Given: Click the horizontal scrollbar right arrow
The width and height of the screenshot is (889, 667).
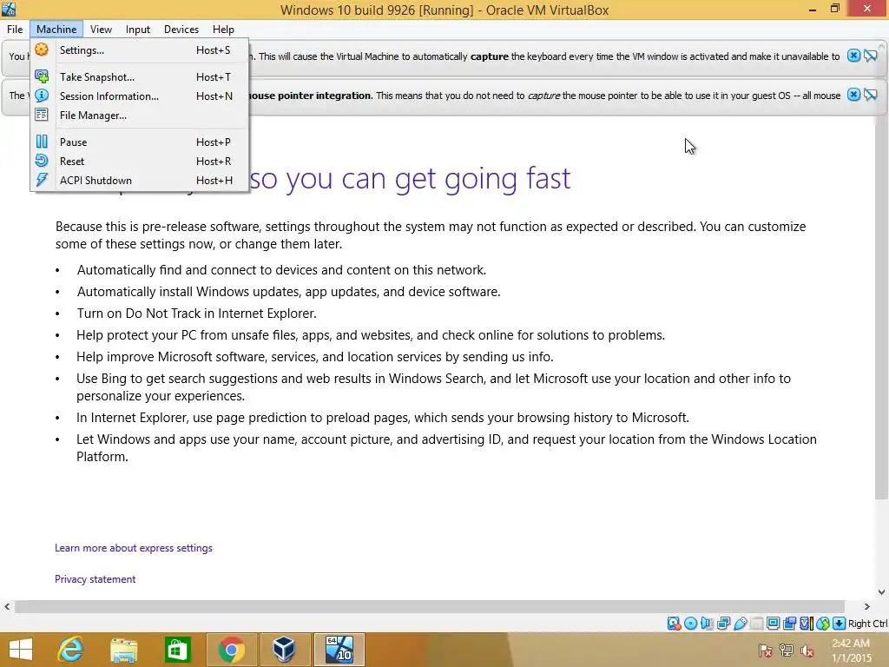Looking at the screenshot, I should tap(867, 606).
